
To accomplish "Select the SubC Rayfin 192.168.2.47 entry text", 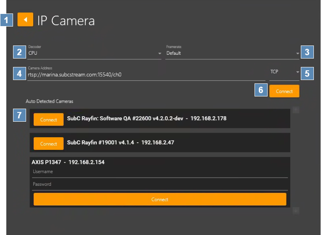I will pyautogui.click(x=120, y=143).
